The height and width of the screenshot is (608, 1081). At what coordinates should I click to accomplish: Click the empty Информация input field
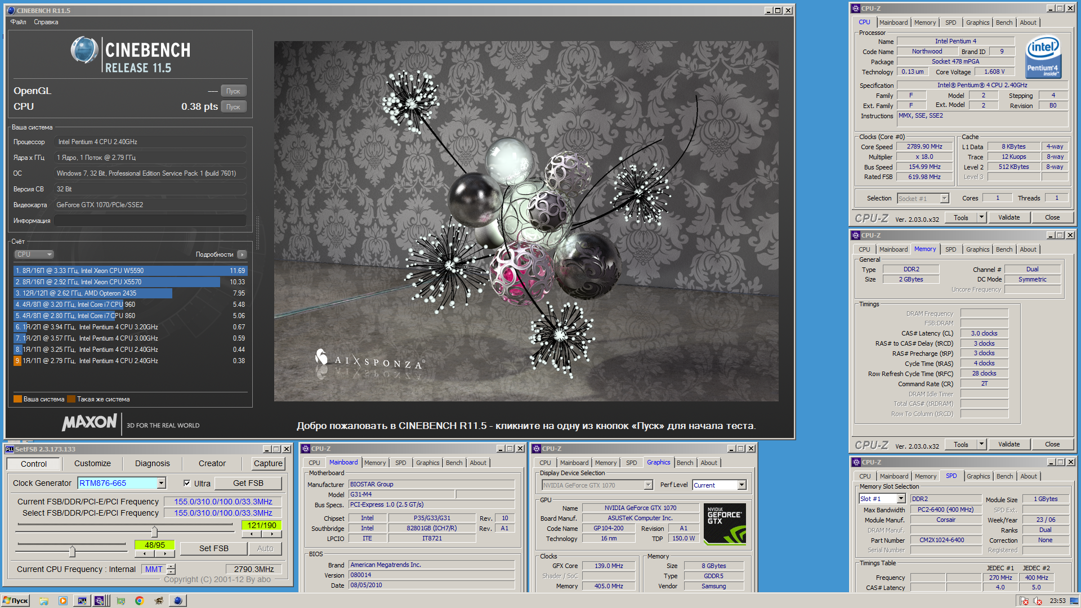pos(151,221)
